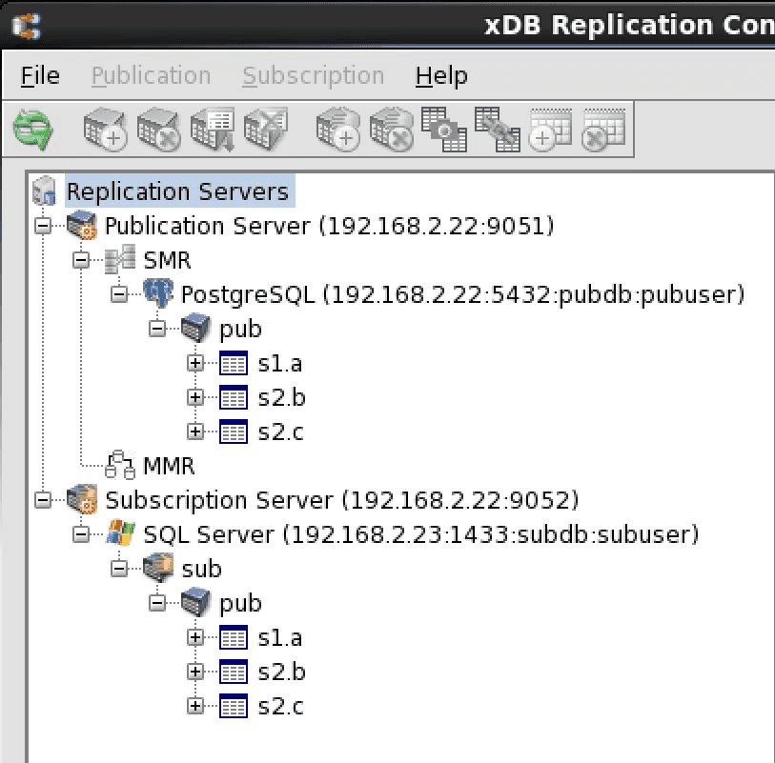The width and height of the screenshot is (775, 763).
Task: Select table s2.b under Publication Server
Action: click(281, 397)
